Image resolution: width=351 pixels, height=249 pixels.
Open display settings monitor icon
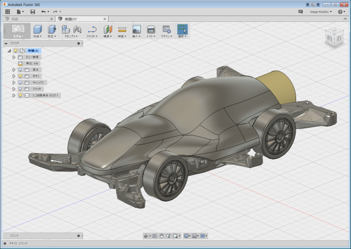coord(186,236)
